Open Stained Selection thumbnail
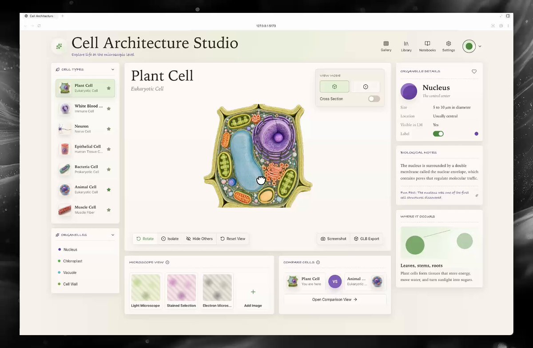 tap(181, 291)
